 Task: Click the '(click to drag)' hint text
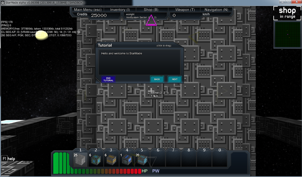pyautogui.click(x=164, y=45)
